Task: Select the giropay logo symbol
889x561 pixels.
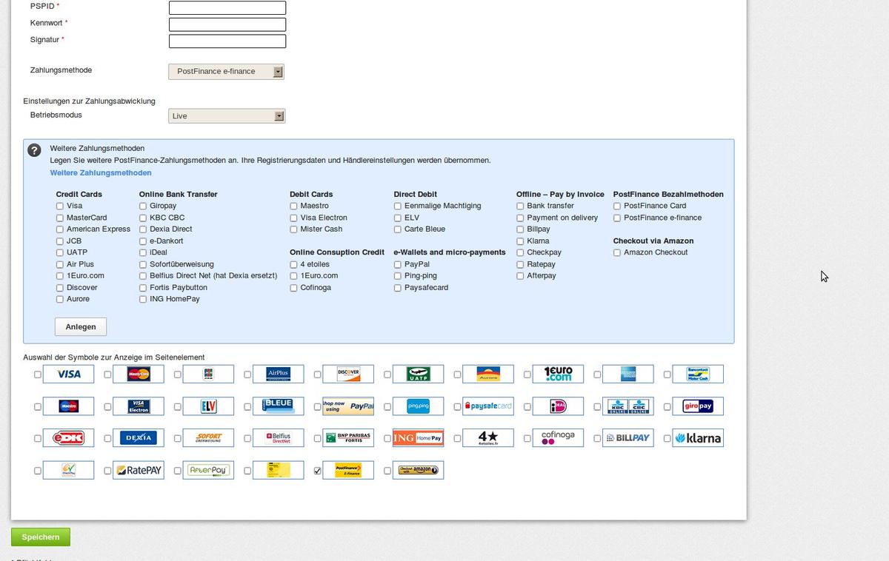Action: [x=698, y=406]
